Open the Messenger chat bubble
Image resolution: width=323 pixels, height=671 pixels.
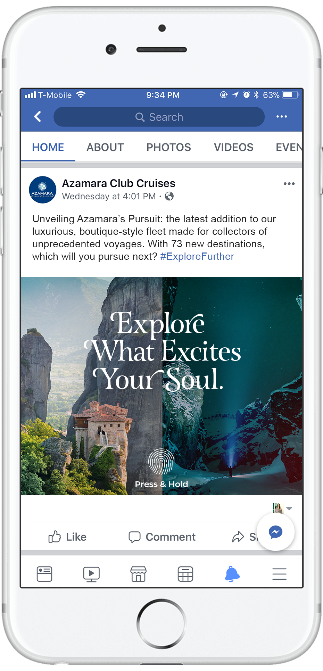click(276, 532)
